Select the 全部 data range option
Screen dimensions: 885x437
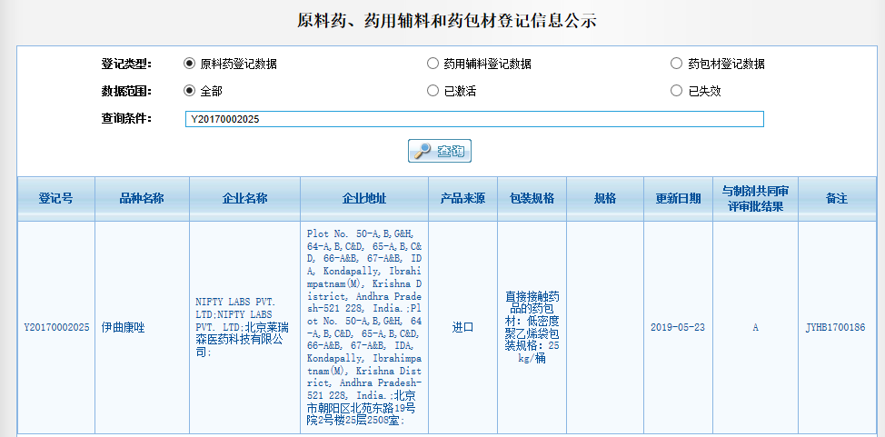[190, 90]
